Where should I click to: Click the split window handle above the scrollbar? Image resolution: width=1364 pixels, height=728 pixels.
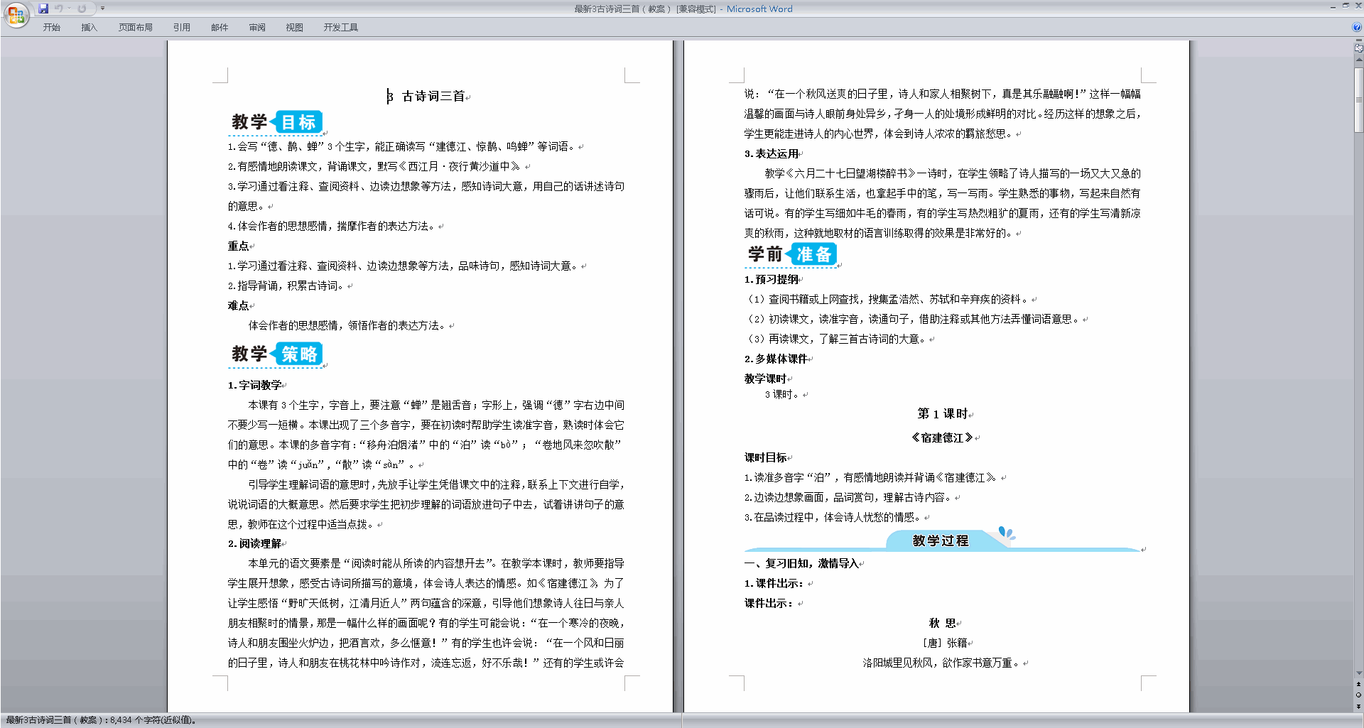click(x=1359, y=40)
